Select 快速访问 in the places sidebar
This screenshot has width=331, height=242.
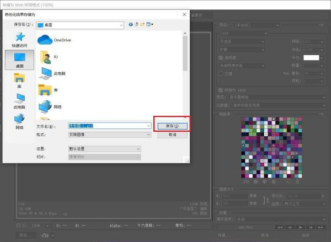[x=20, y=39]
